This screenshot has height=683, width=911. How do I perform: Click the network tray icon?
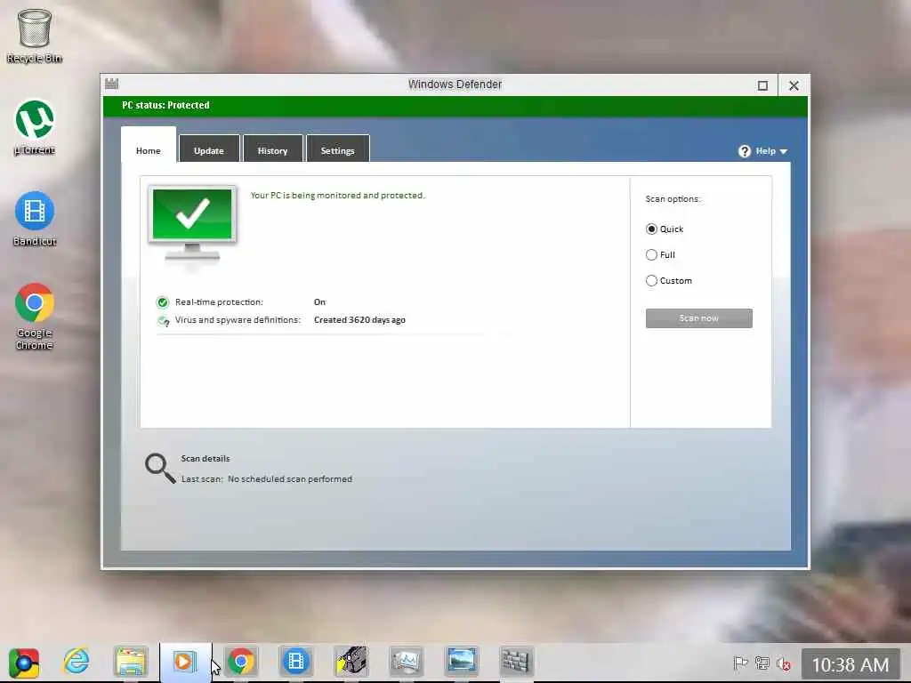click(x=762, y=663)
